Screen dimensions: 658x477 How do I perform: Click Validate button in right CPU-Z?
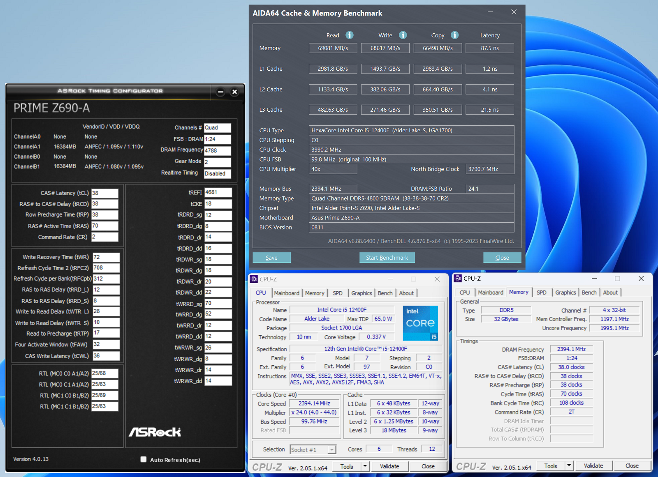click(593, 466)
